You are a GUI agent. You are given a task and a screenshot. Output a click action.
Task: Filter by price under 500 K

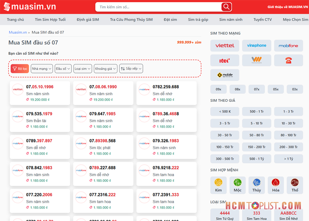225,111
